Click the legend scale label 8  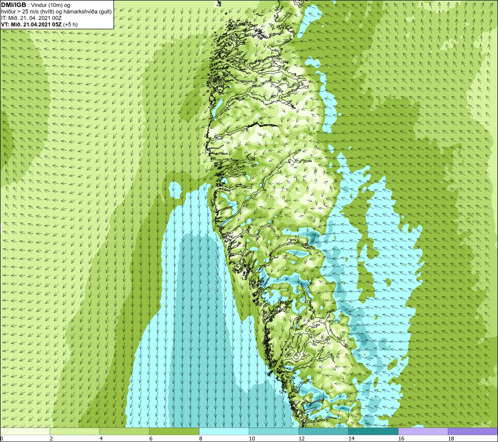click(201, 439)
